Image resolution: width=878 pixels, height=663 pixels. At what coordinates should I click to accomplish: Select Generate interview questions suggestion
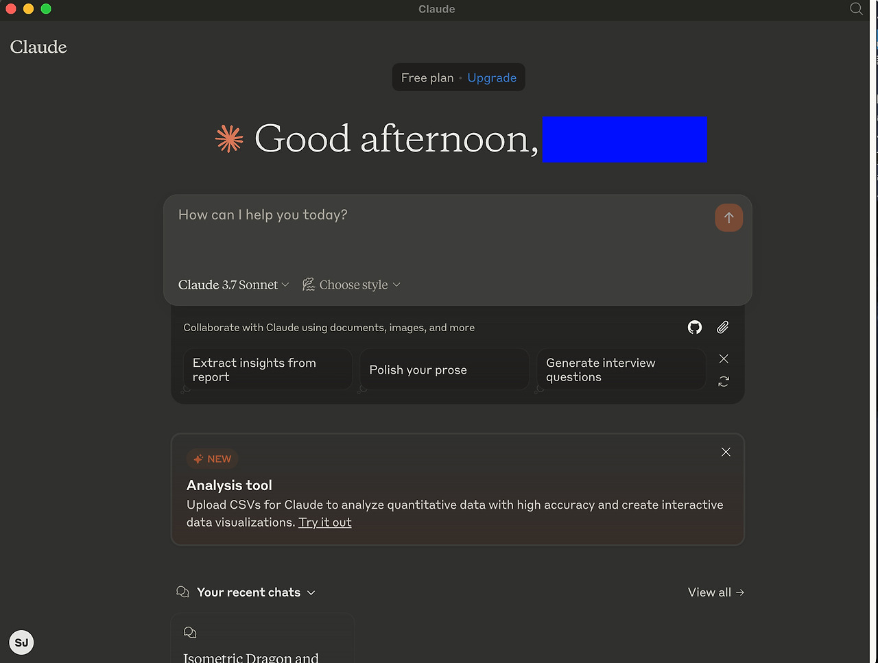(x=621, y=370)
